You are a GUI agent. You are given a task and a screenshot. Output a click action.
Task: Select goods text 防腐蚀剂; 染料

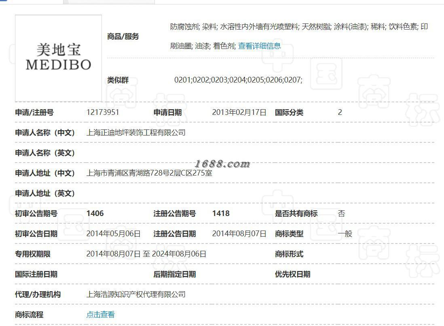[x=194, y=27]
